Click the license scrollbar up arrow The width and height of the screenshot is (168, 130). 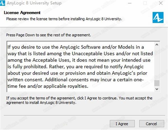tap(157, 44)
